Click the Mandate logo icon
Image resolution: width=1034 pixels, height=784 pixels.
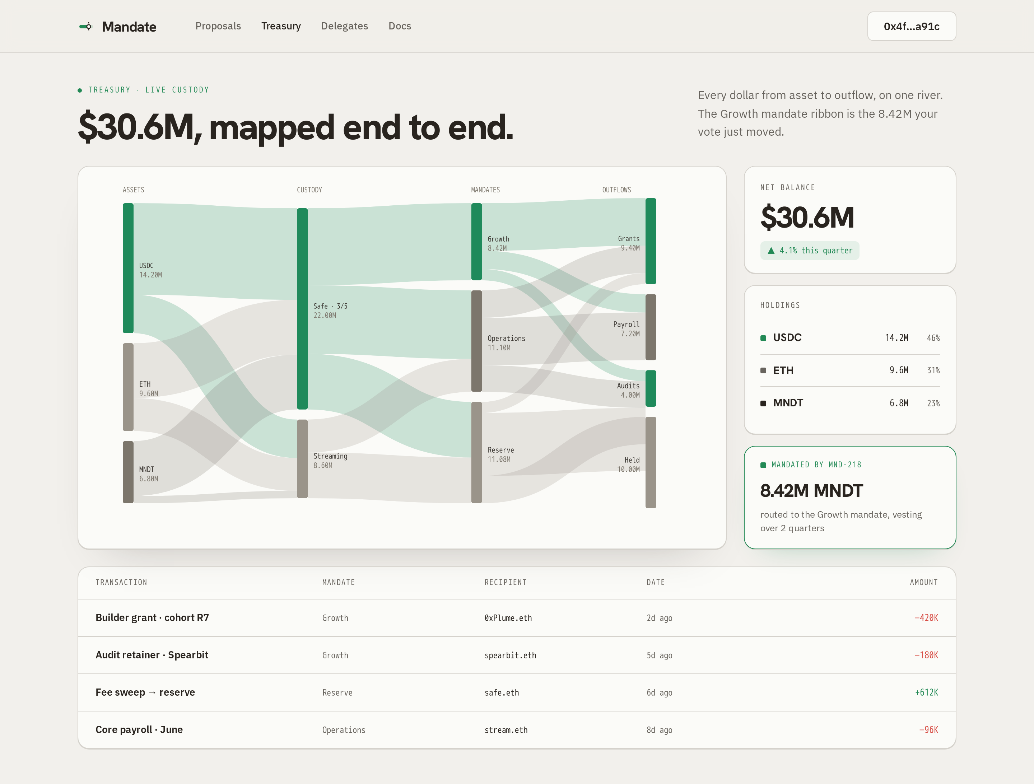[85, 27]
